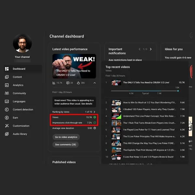Click the Views 15.7K metric row

click(x=74, y=117)
